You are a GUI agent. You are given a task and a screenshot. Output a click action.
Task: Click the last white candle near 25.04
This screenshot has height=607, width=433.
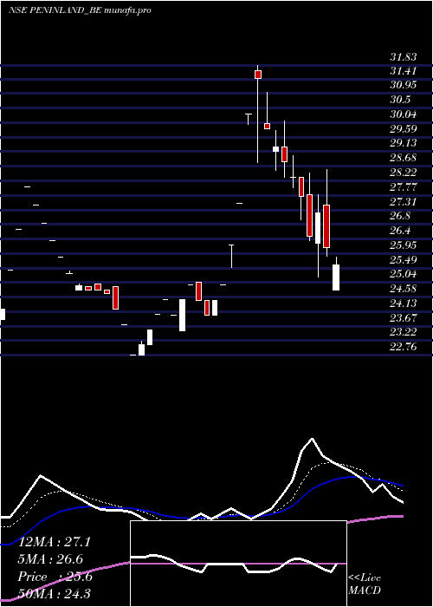(x=336, y=277)
